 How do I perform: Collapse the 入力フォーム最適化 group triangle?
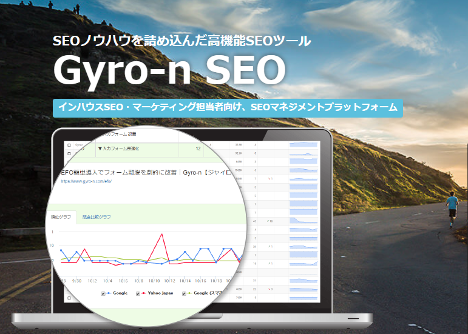100,149
